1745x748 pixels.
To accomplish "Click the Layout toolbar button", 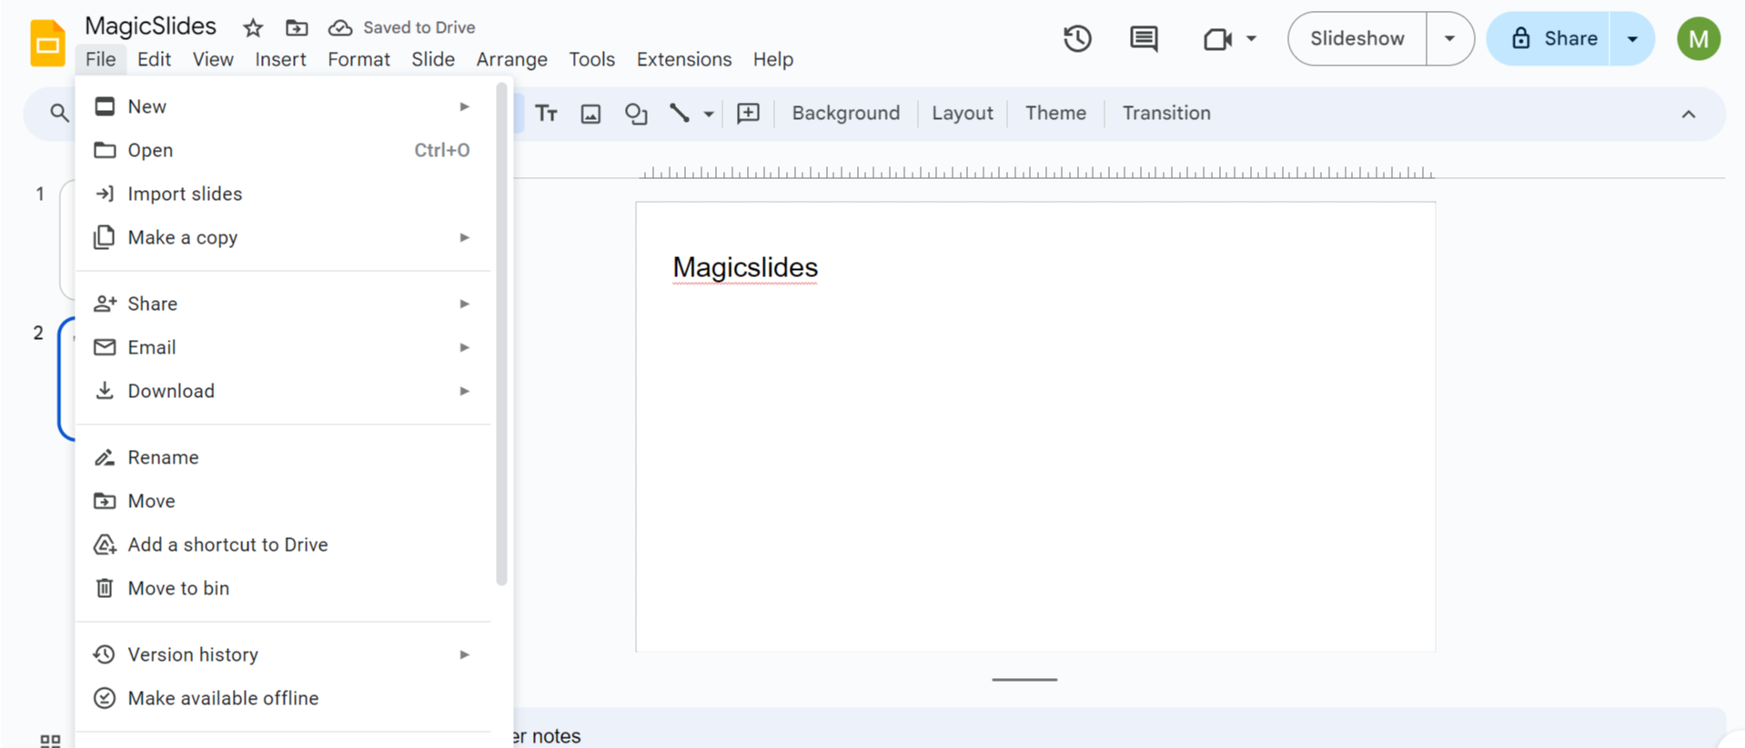I will point(962,114).
